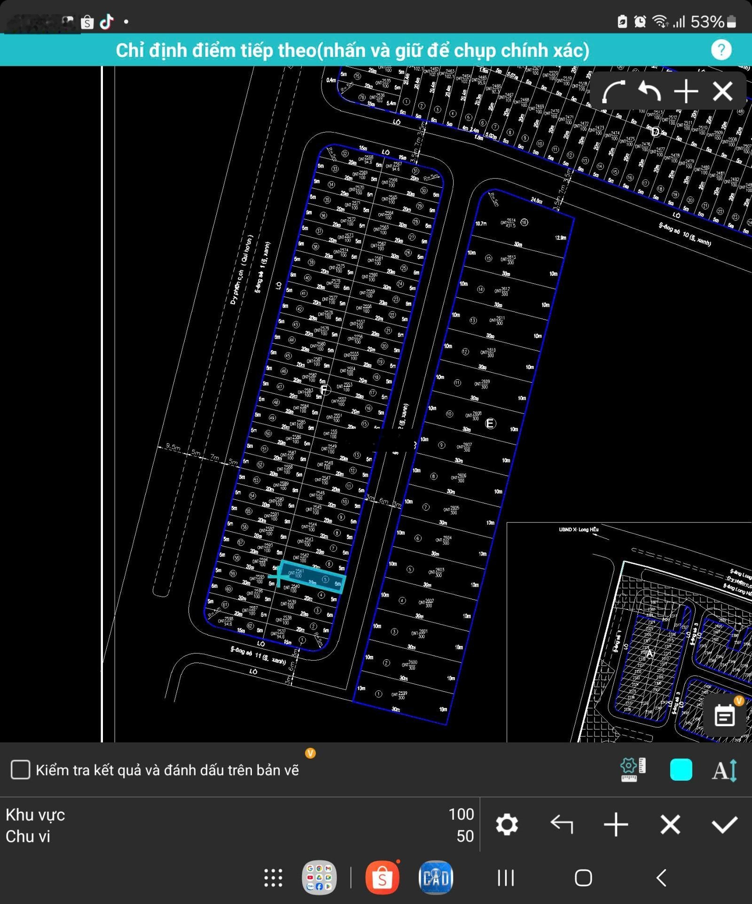Confirm measurement with checkmark
Image resolution: width=752 pixels, height=904 pixels.
(x=724, y=824)
